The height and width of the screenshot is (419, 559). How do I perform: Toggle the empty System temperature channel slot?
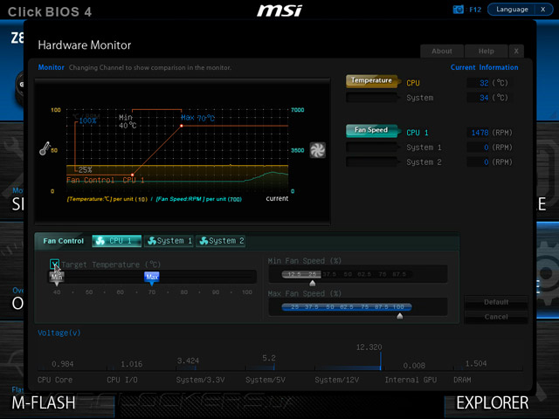371,97
